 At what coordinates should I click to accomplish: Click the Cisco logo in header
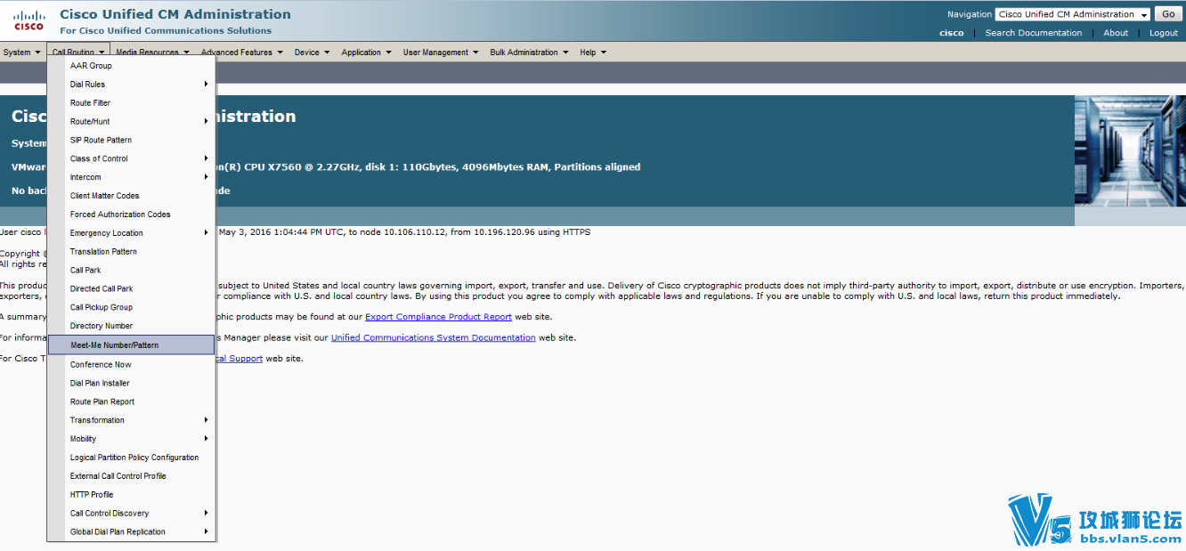(x=28, y=20)
